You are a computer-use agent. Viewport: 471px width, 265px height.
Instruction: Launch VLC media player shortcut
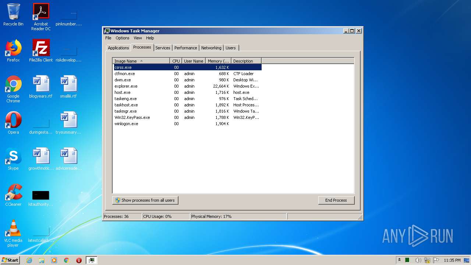point(13,233)
